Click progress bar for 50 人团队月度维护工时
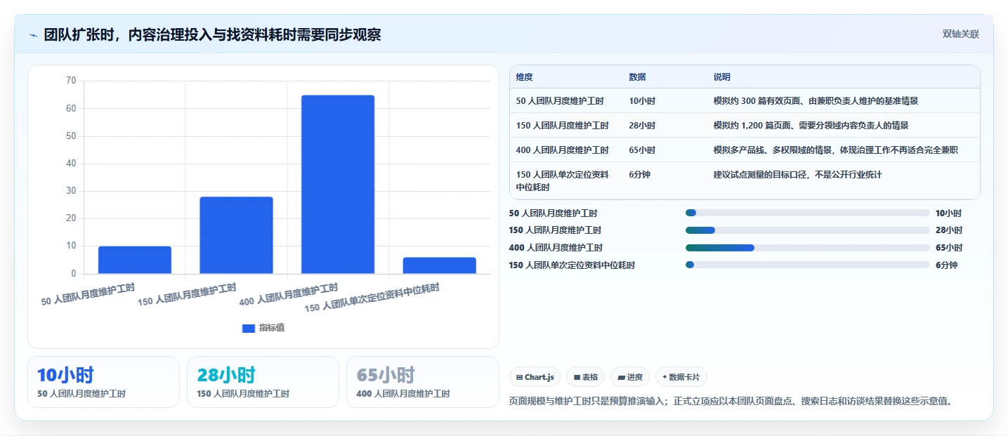1008x436 pixels. pos(807,213)
